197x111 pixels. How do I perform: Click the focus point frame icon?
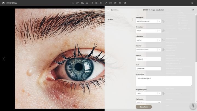click(x=92, y=3)
